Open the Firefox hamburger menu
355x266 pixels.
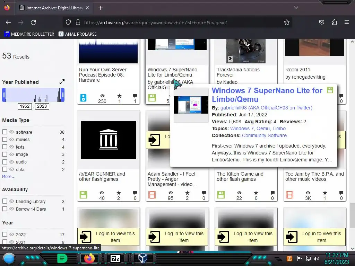point(347,23)
